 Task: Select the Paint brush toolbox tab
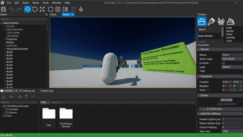[x=211, y=21]
